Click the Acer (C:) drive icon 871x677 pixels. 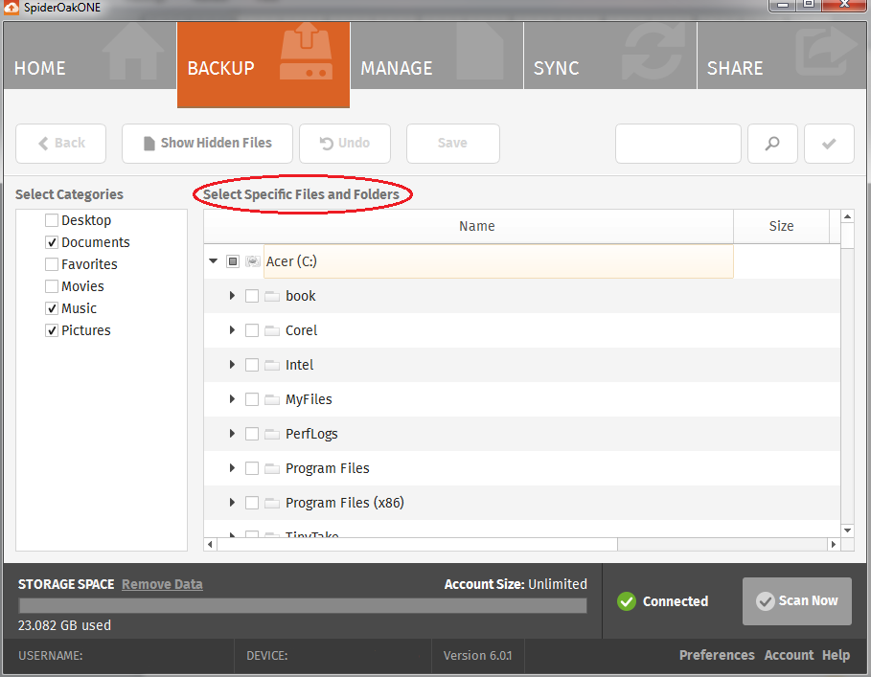tap(253, 261)
